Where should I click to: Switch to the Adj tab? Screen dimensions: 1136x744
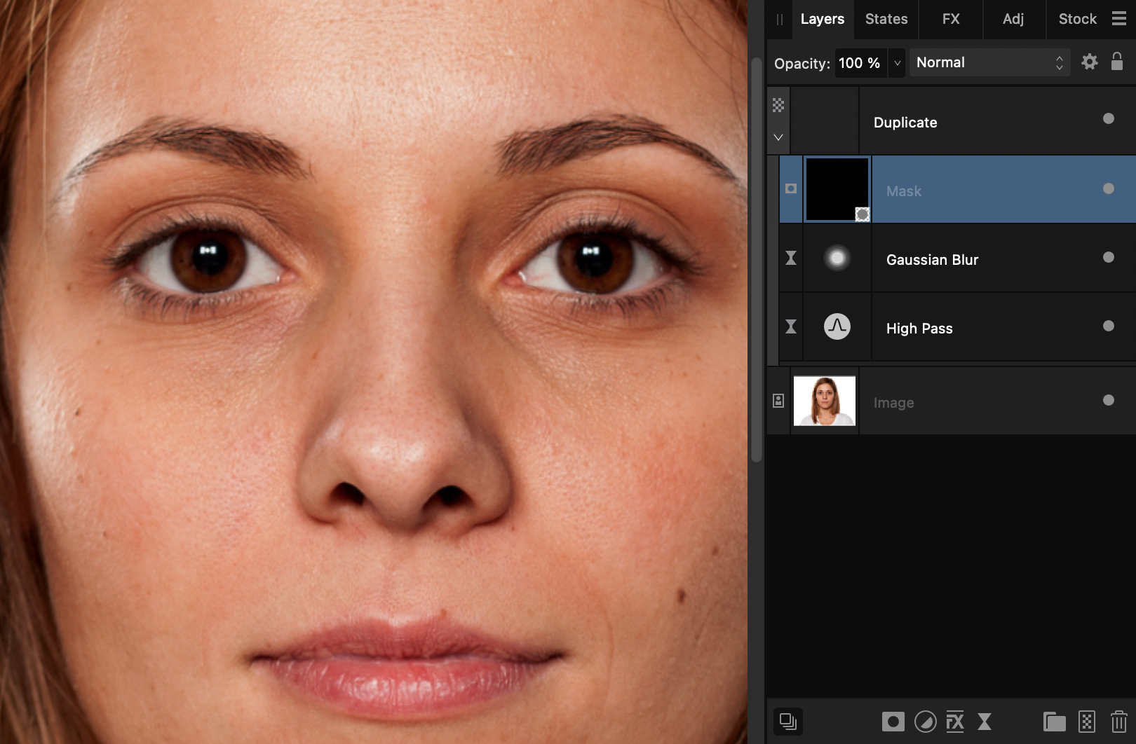point(1013,19)
